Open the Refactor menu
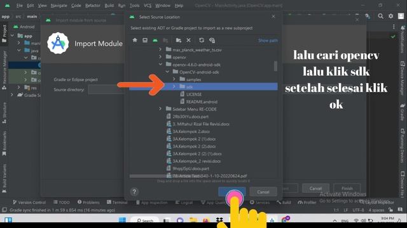 [92, 6]
